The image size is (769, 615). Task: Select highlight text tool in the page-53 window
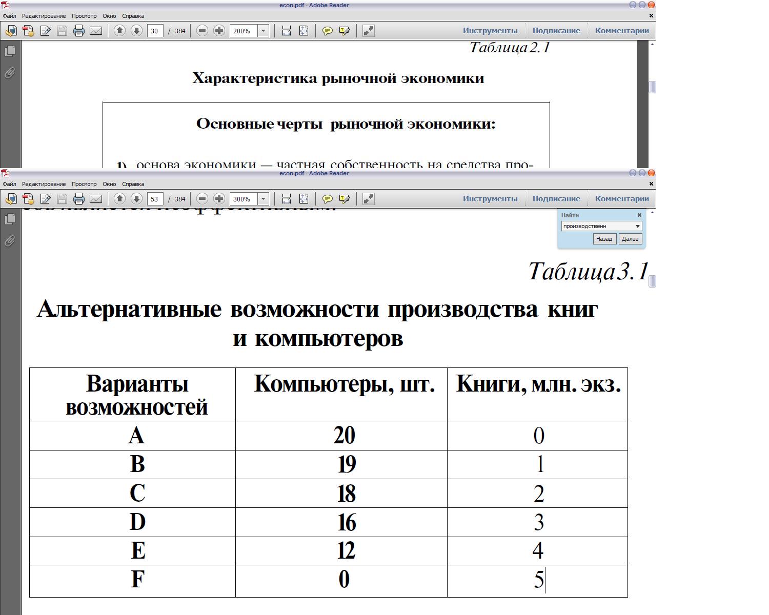click(x=344, y=199)
